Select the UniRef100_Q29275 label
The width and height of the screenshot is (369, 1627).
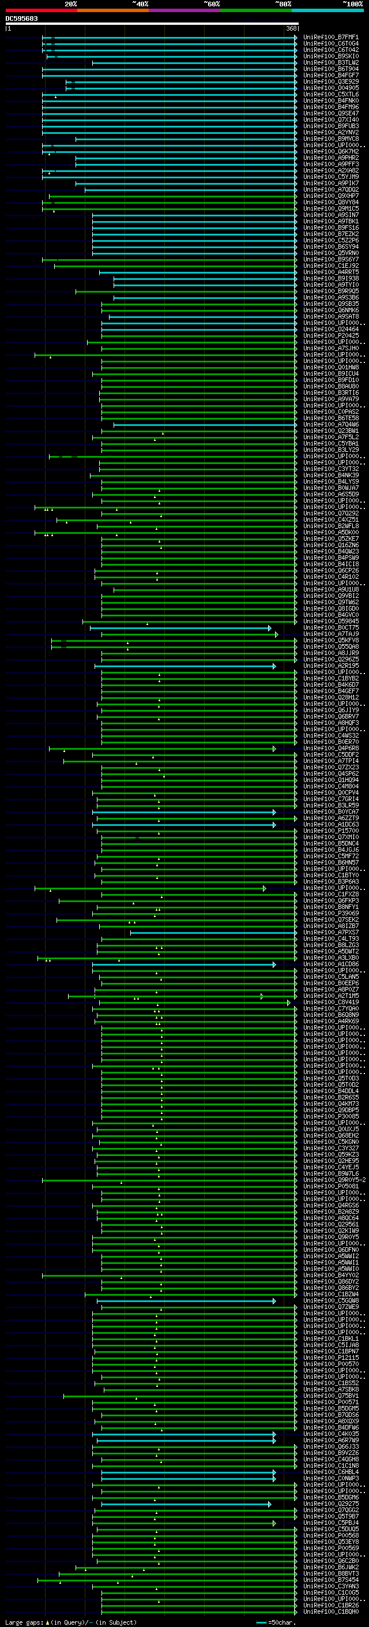tap(331, 1504)
